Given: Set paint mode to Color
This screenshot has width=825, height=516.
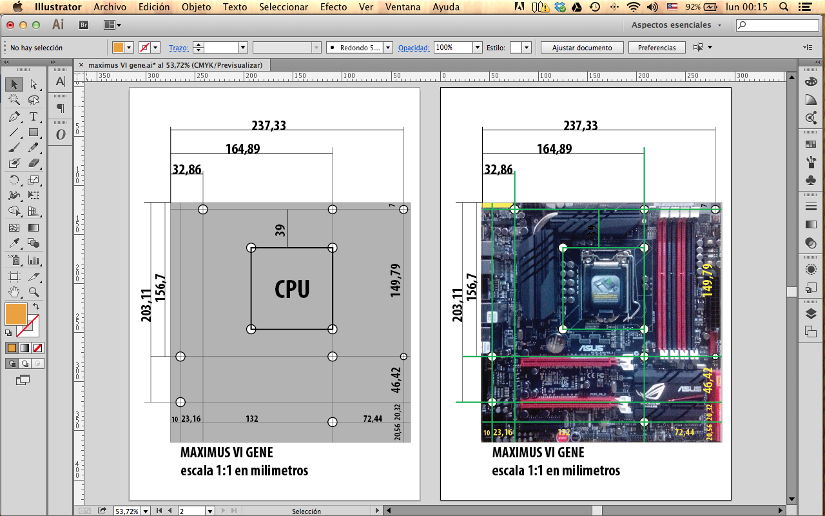Looking at the screenshot, I should click(x=12, y=348).
